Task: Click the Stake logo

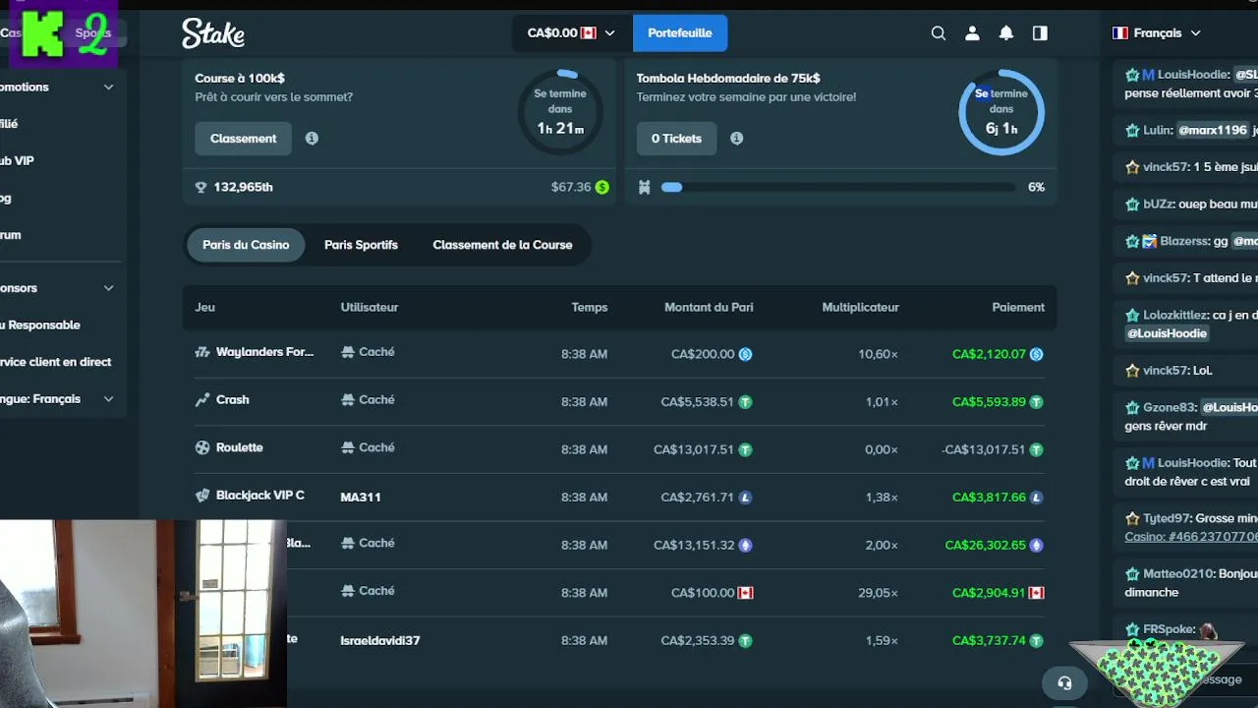Action: coord(213,33)
